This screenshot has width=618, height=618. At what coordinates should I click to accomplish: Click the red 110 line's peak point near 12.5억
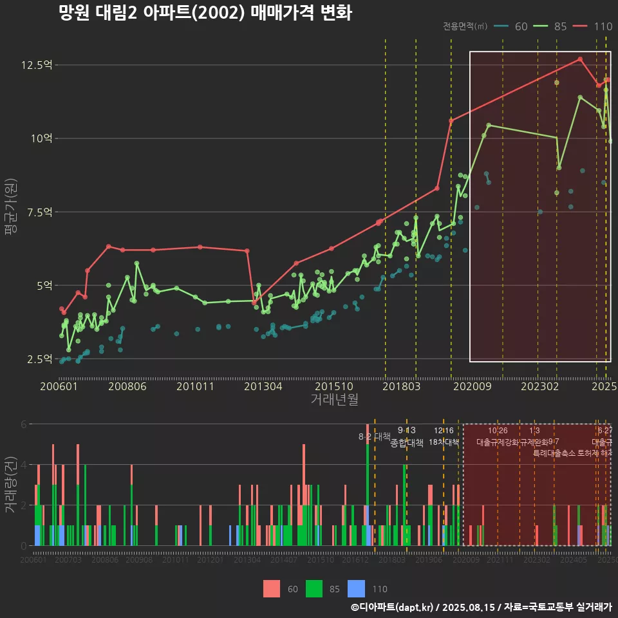(x=580, y=59)
